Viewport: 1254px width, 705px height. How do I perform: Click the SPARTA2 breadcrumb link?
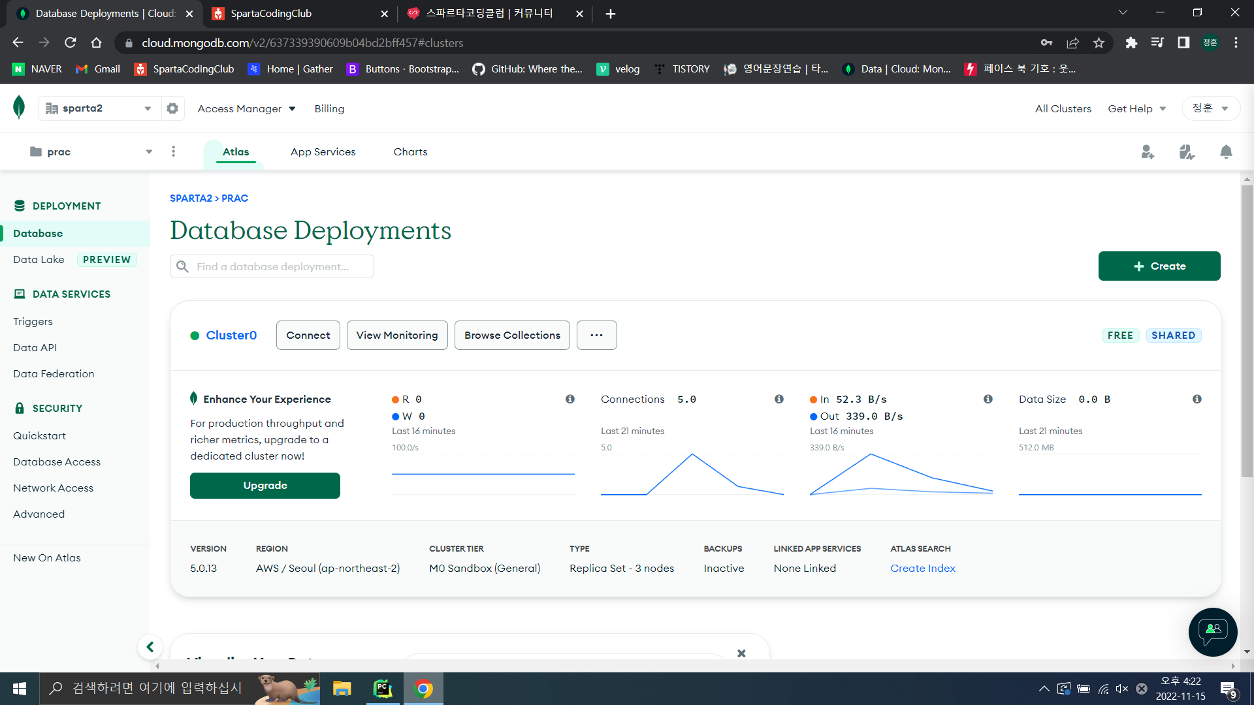point(191,198)
